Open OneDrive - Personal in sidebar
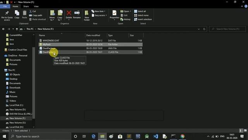This screenshot has width=248, height=140. [17, 56]
